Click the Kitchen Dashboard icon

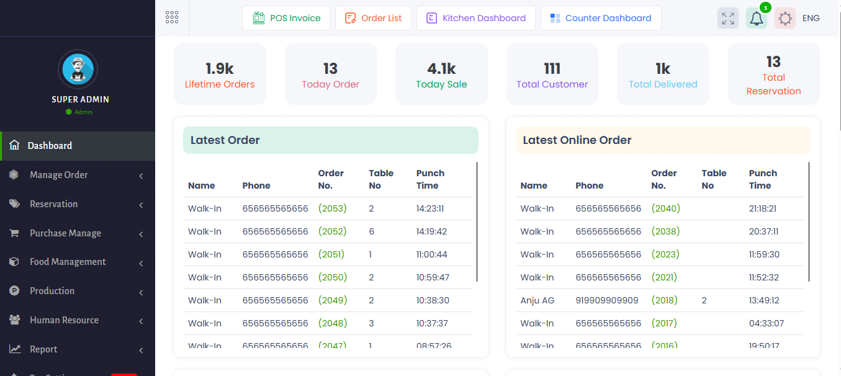tap(432, 18)
